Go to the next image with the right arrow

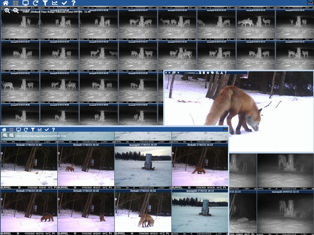[178, 73]
